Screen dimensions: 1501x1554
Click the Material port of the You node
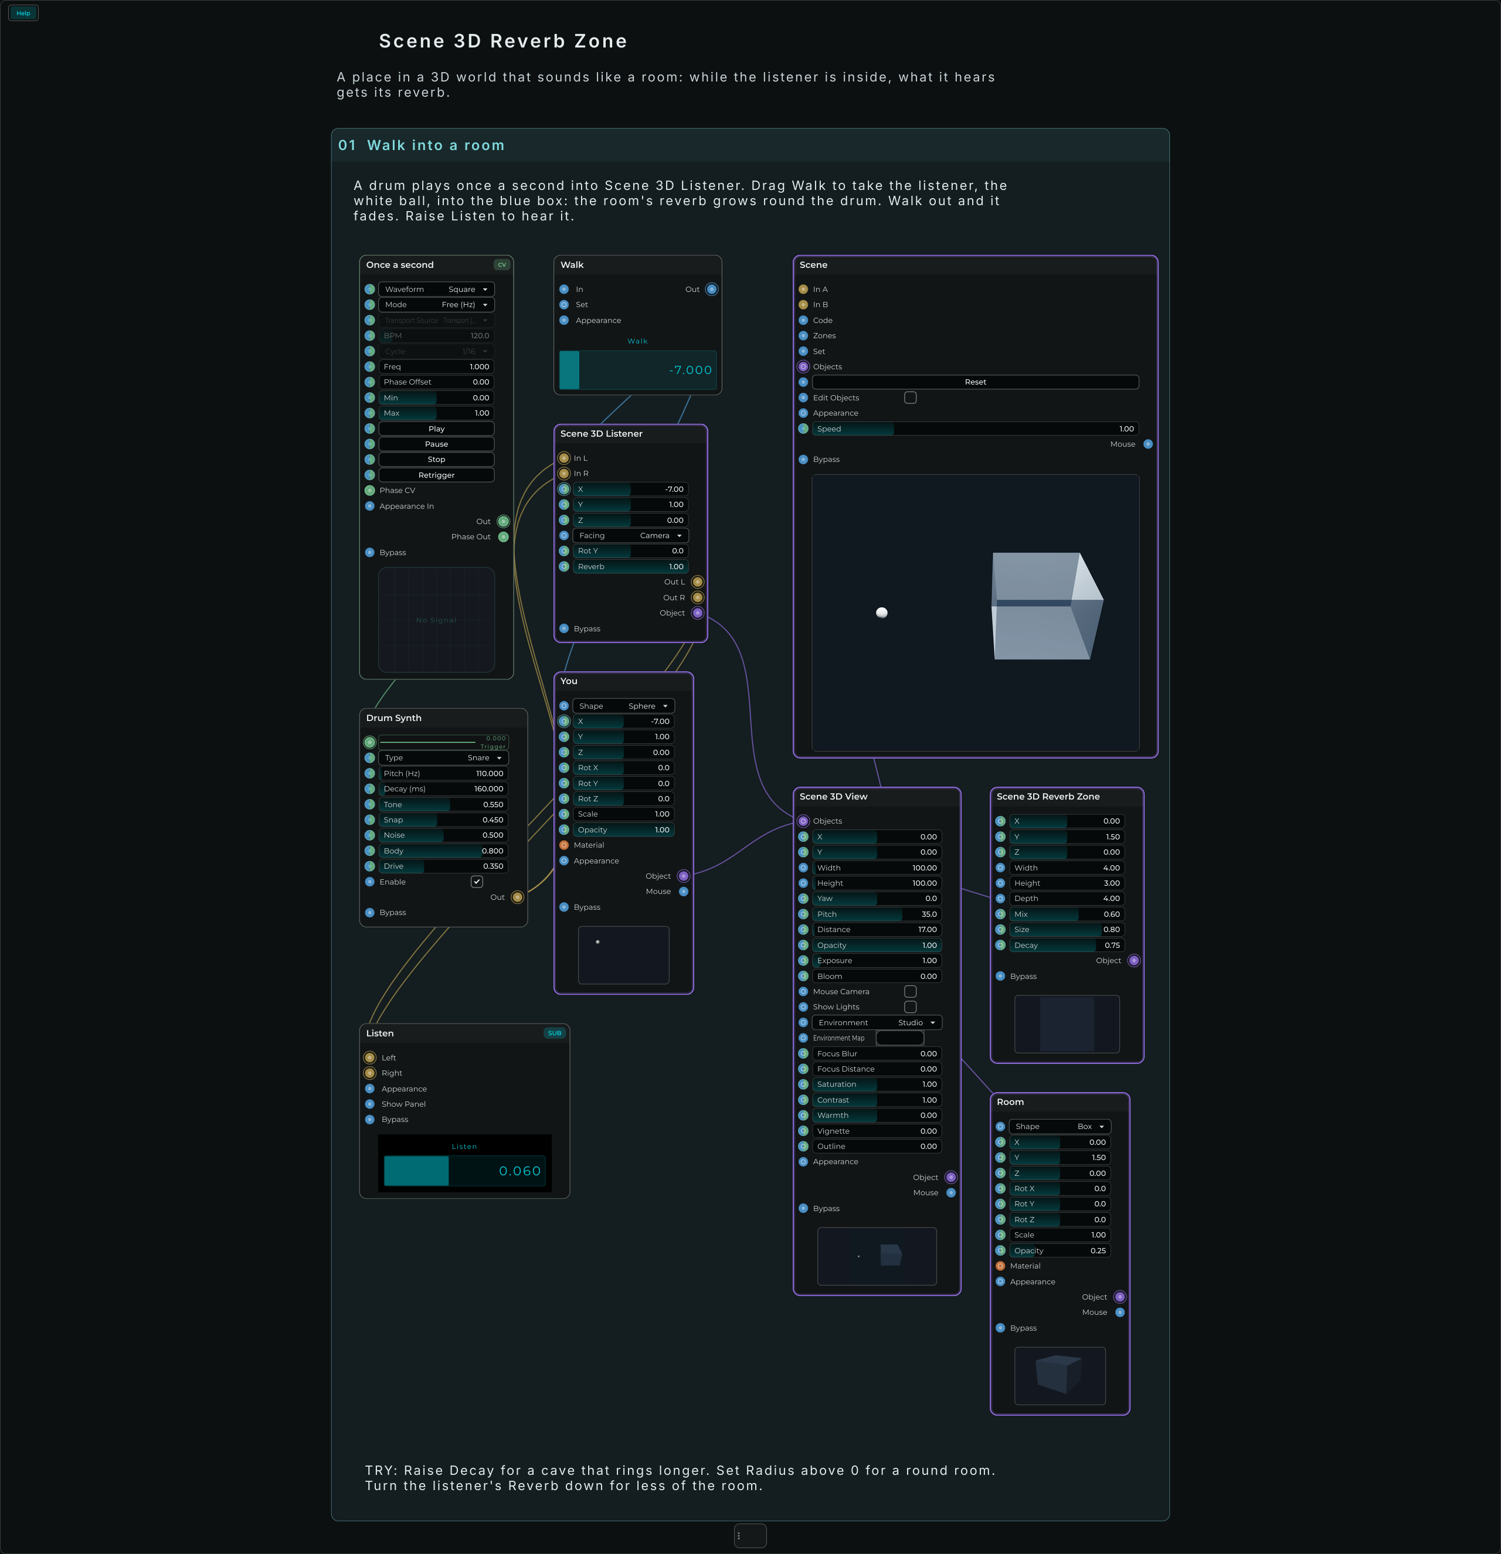click(564, 845)
